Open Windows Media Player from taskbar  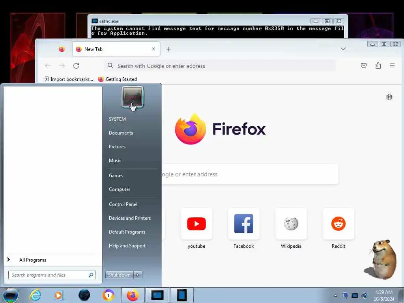[x=59, y=295]
